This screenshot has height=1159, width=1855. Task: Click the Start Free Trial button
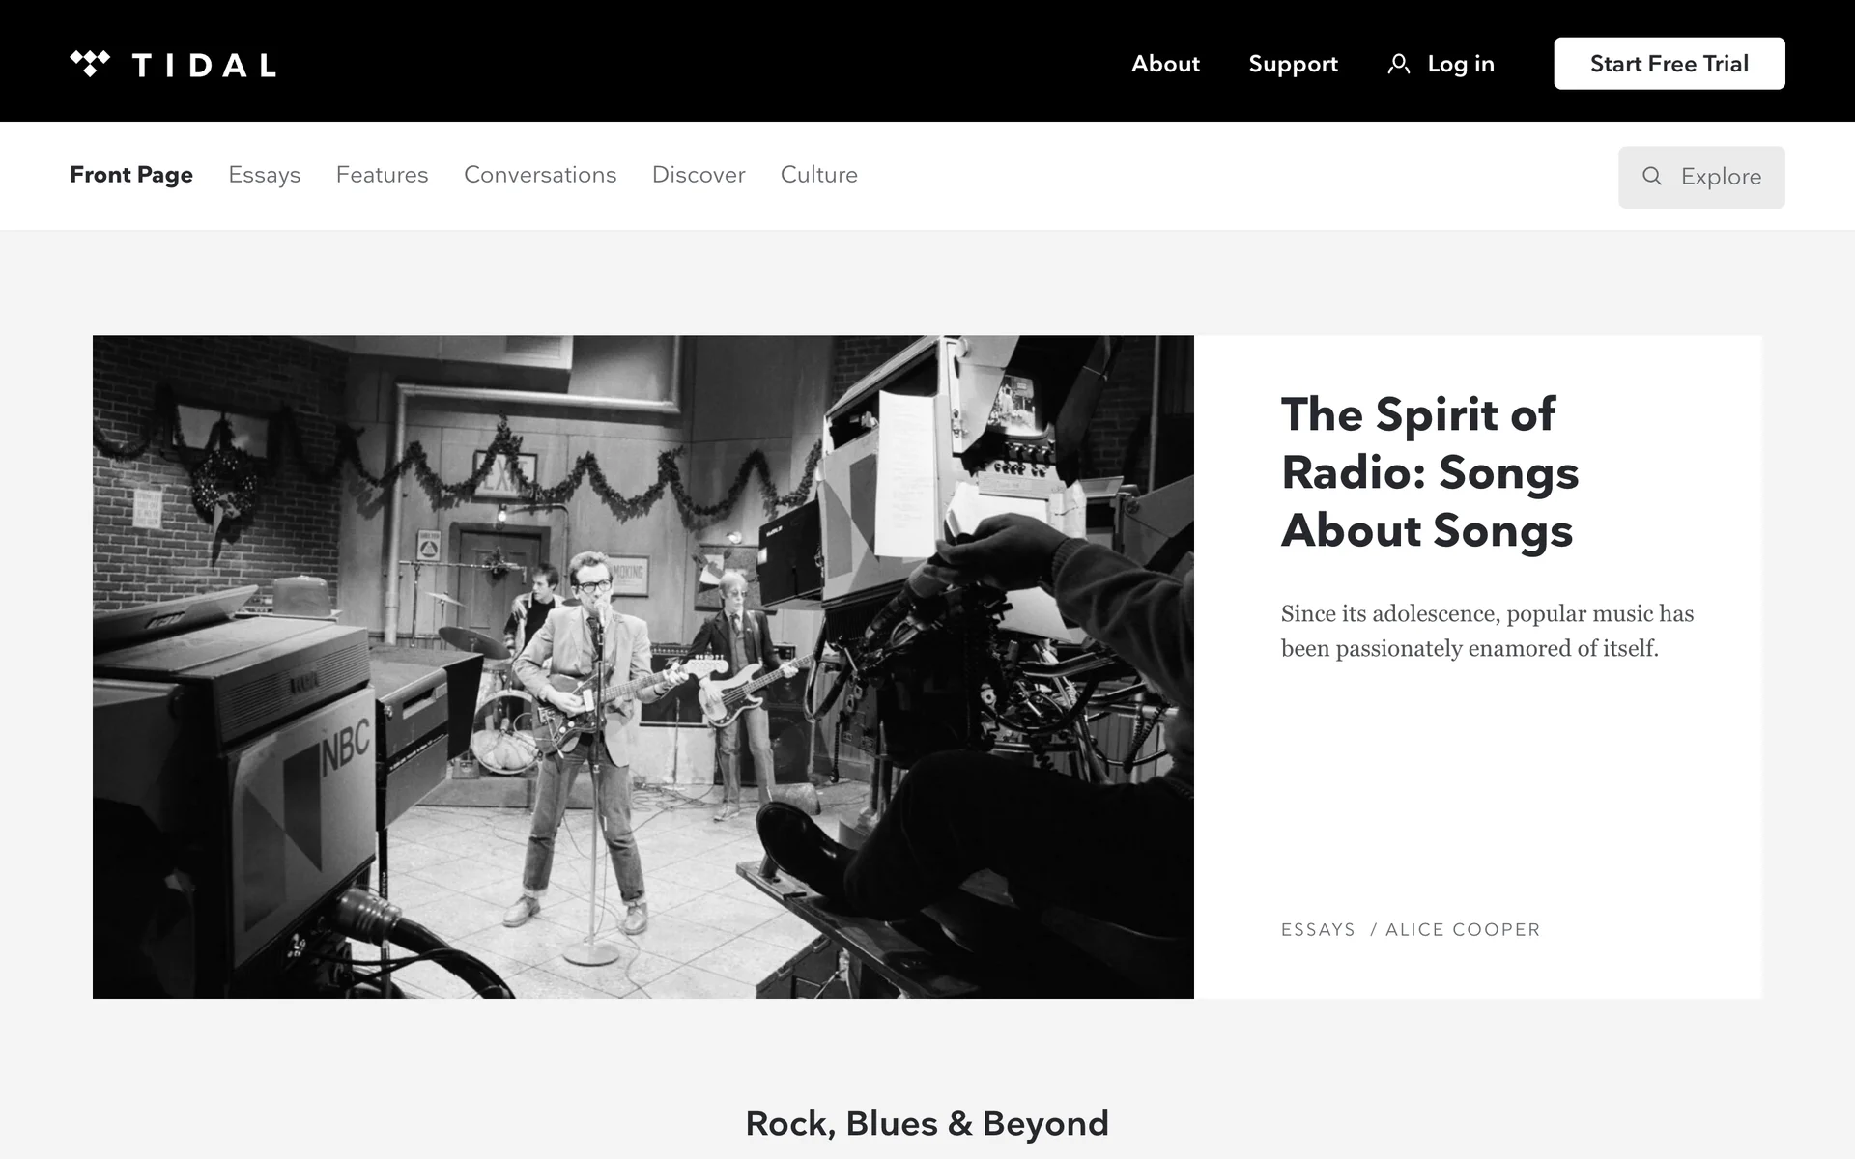tap(1669, 64)
